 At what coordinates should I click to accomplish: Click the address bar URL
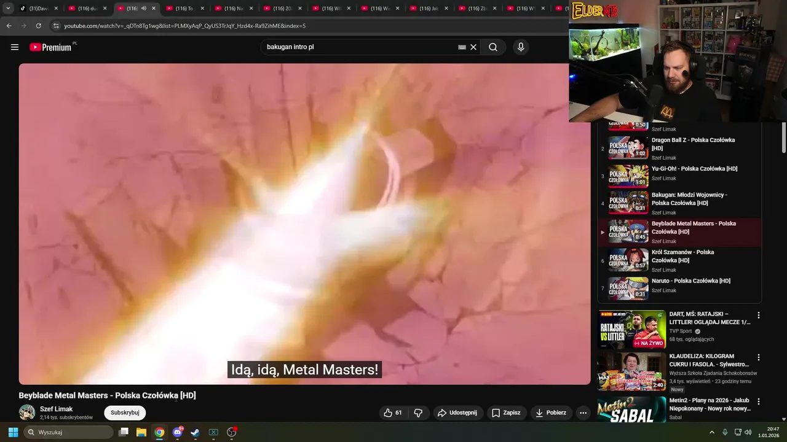[x=184, y=26]
